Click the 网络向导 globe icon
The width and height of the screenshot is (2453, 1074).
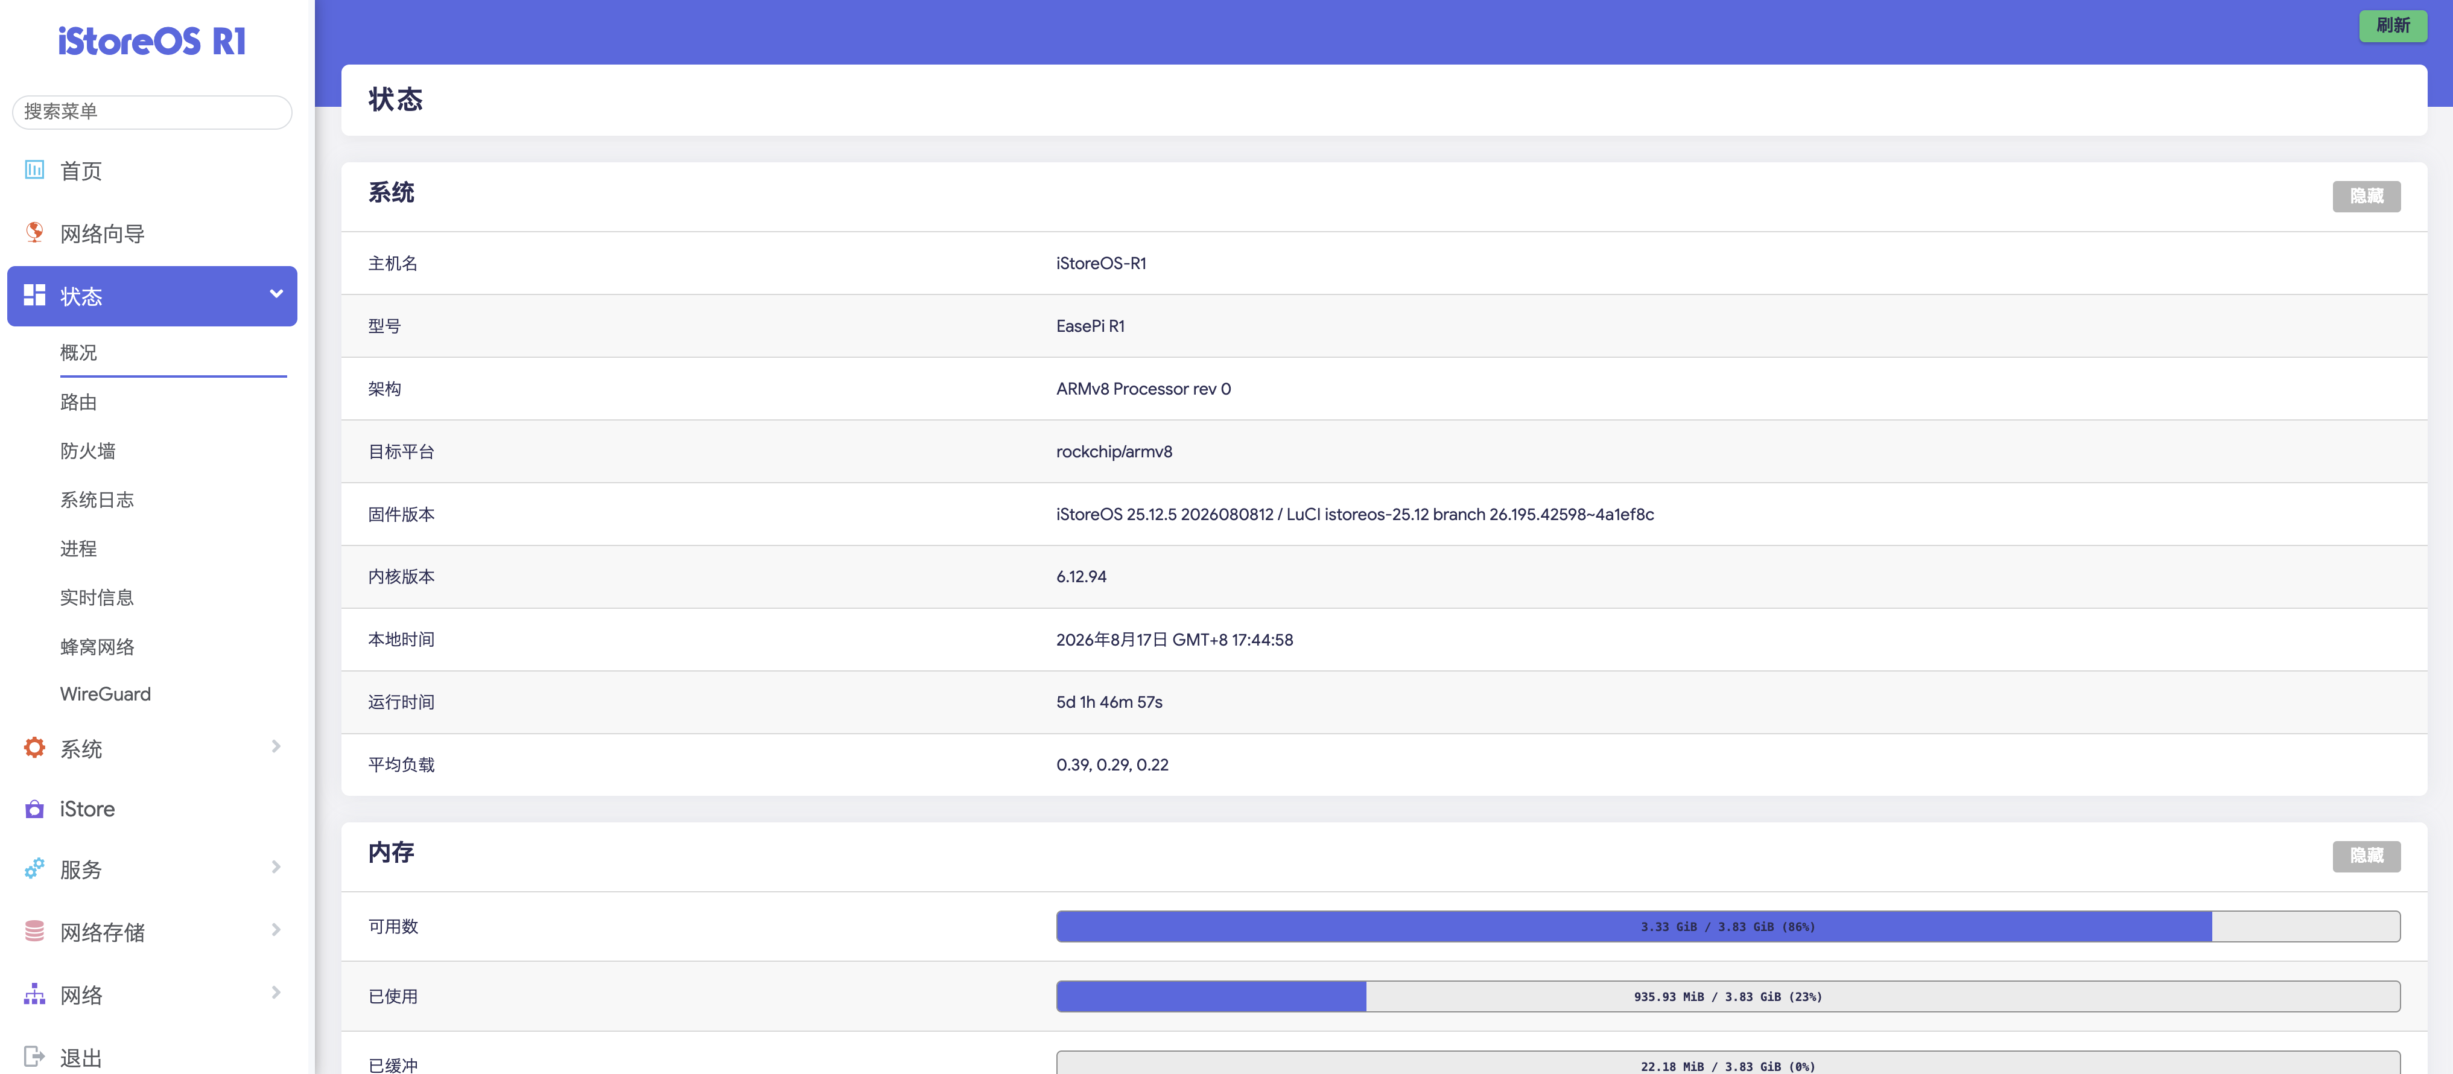click(x=34, y=232)
